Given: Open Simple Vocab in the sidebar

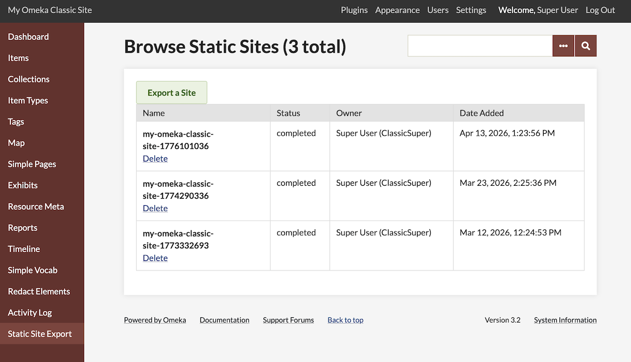Looking at the screenshot, I should (x=42, y=270).
